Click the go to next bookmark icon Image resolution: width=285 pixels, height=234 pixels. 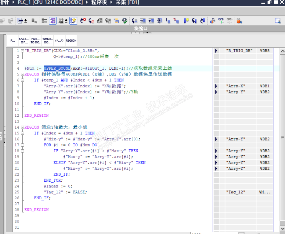(203, 21)
